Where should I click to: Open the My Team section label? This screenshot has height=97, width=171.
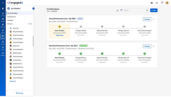pyautogui.click(x=10, y=24)
